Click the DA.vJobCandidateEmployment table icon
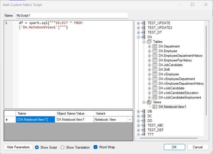 click(x=155, y=97)
